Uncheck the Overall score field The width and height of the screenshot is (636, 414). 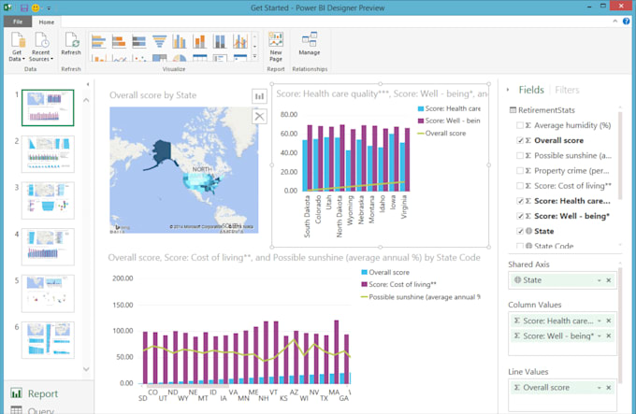520,140
